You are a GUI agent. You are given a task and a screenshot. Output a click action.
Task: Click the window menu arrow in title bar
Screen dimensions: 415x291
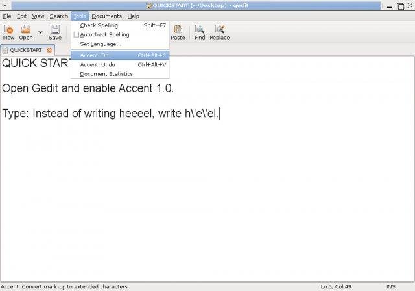tap(5, 5)
